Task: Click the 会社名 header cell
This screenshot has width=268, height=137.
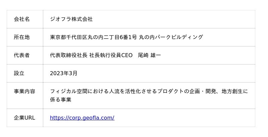Action: [x=22, y=19]
